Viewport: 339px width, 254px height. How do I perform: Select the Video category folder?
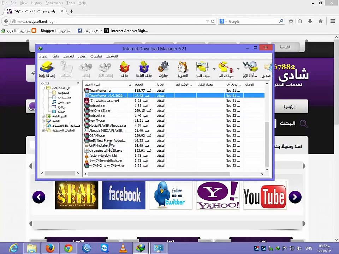(58, 112)
